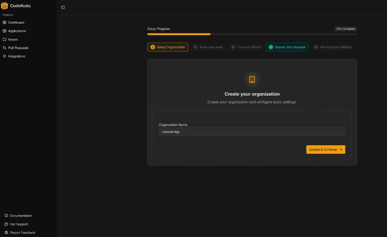Click the Get Support chat icon

6,224
